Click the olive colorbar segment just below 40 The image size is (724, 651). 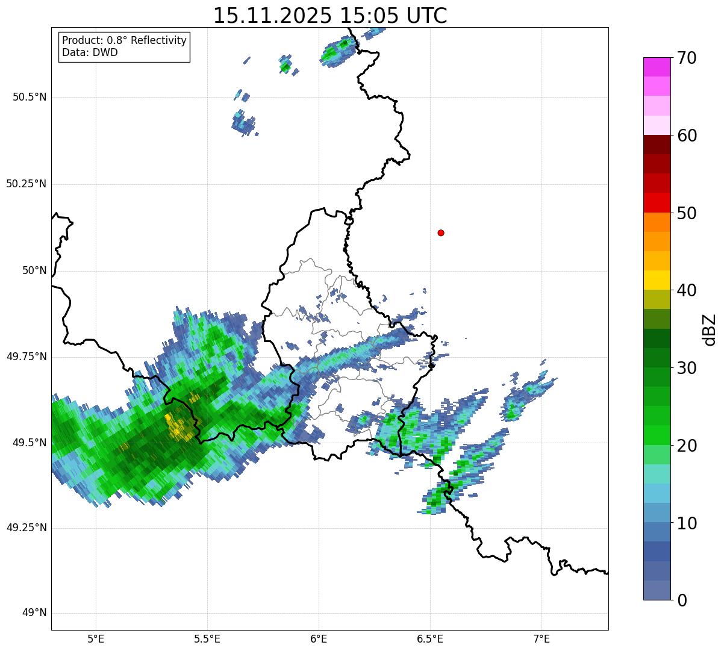657,299
